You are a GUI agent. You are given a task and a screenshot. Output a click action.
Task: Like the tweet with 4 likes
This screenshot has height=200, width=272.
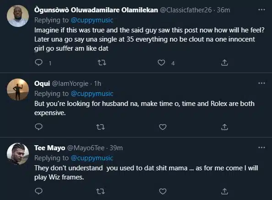(x=161, y=63)
